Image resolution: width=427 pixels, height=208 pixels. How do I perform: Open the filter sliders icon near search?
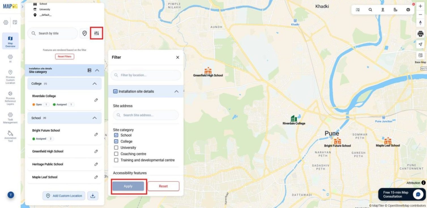[96, 33]
